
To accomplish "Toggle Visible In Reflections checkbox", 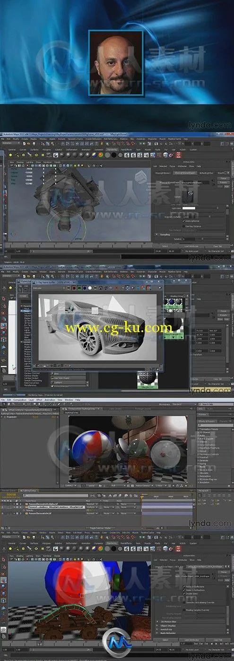I will click(x=184, y=586).
